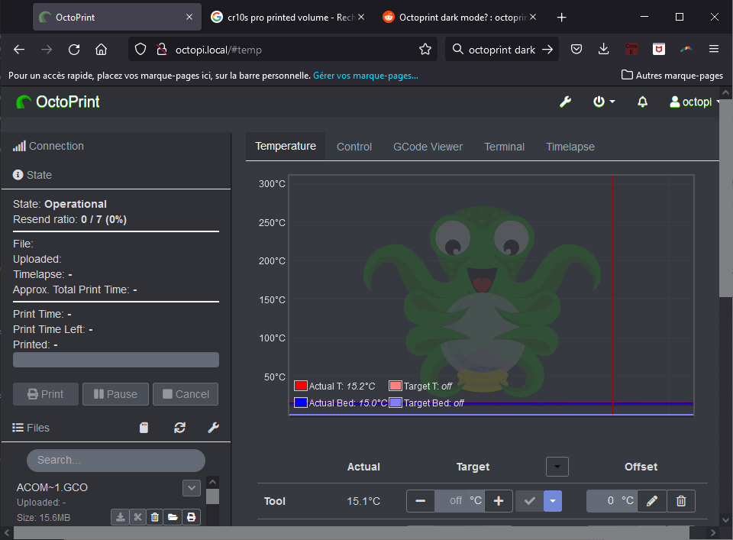Image resolution: width=733 pixels, height=540 pixels.
Task: Click the horizontal page scrollbar
Action: [x=351, y=532]
